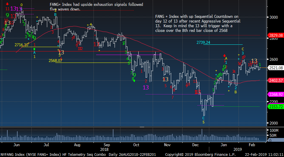This screenshot has height=157, width=284.
Task: Click the red 7 below November low
Action: [x=172, y=98]
